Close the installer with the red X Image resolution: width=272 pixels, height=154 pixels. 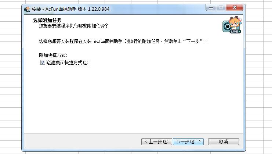235,7
